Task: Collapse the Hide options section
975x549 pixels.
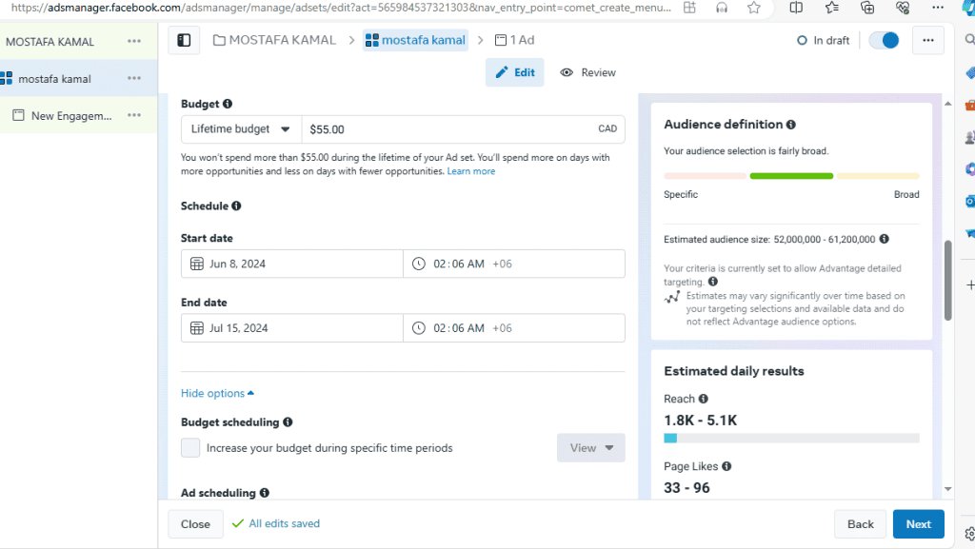Action: pos(218,393)
